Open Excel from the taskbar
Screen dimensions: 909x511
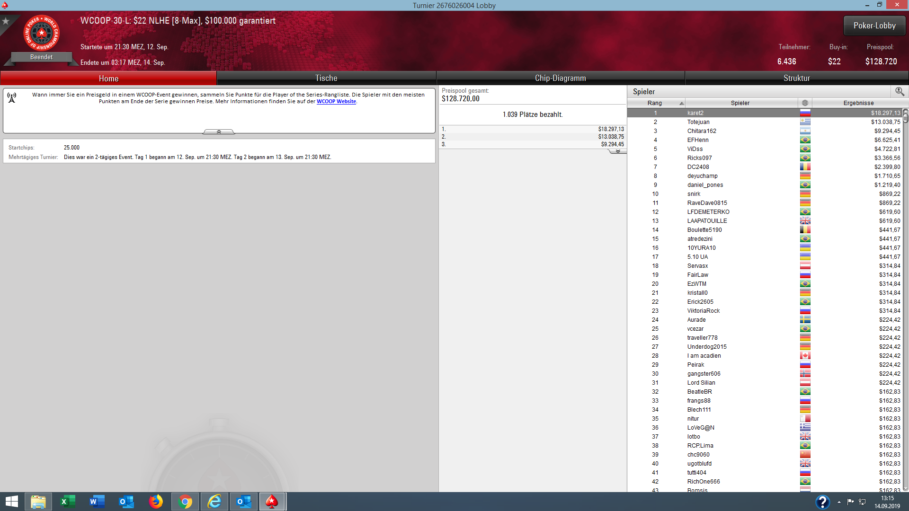coord(68,502)
